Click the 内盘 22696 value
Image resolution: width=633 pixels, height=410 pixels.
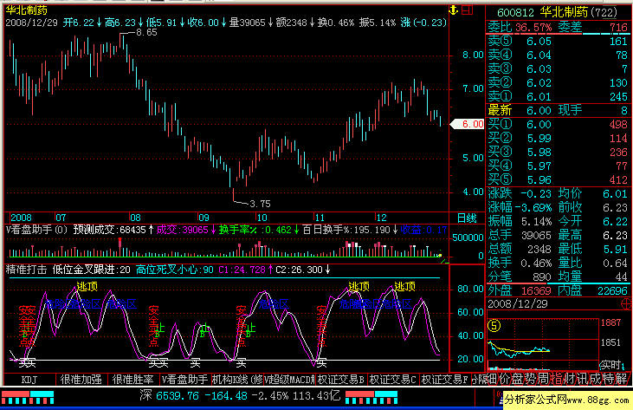612,291
